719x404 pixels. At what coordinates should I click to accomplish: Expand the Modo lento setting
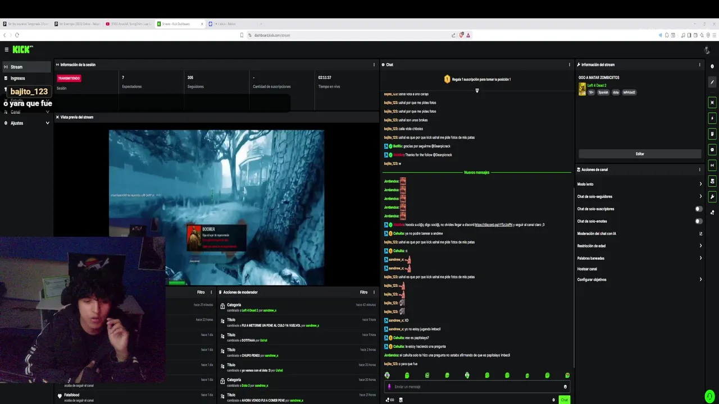coord(640,184)
